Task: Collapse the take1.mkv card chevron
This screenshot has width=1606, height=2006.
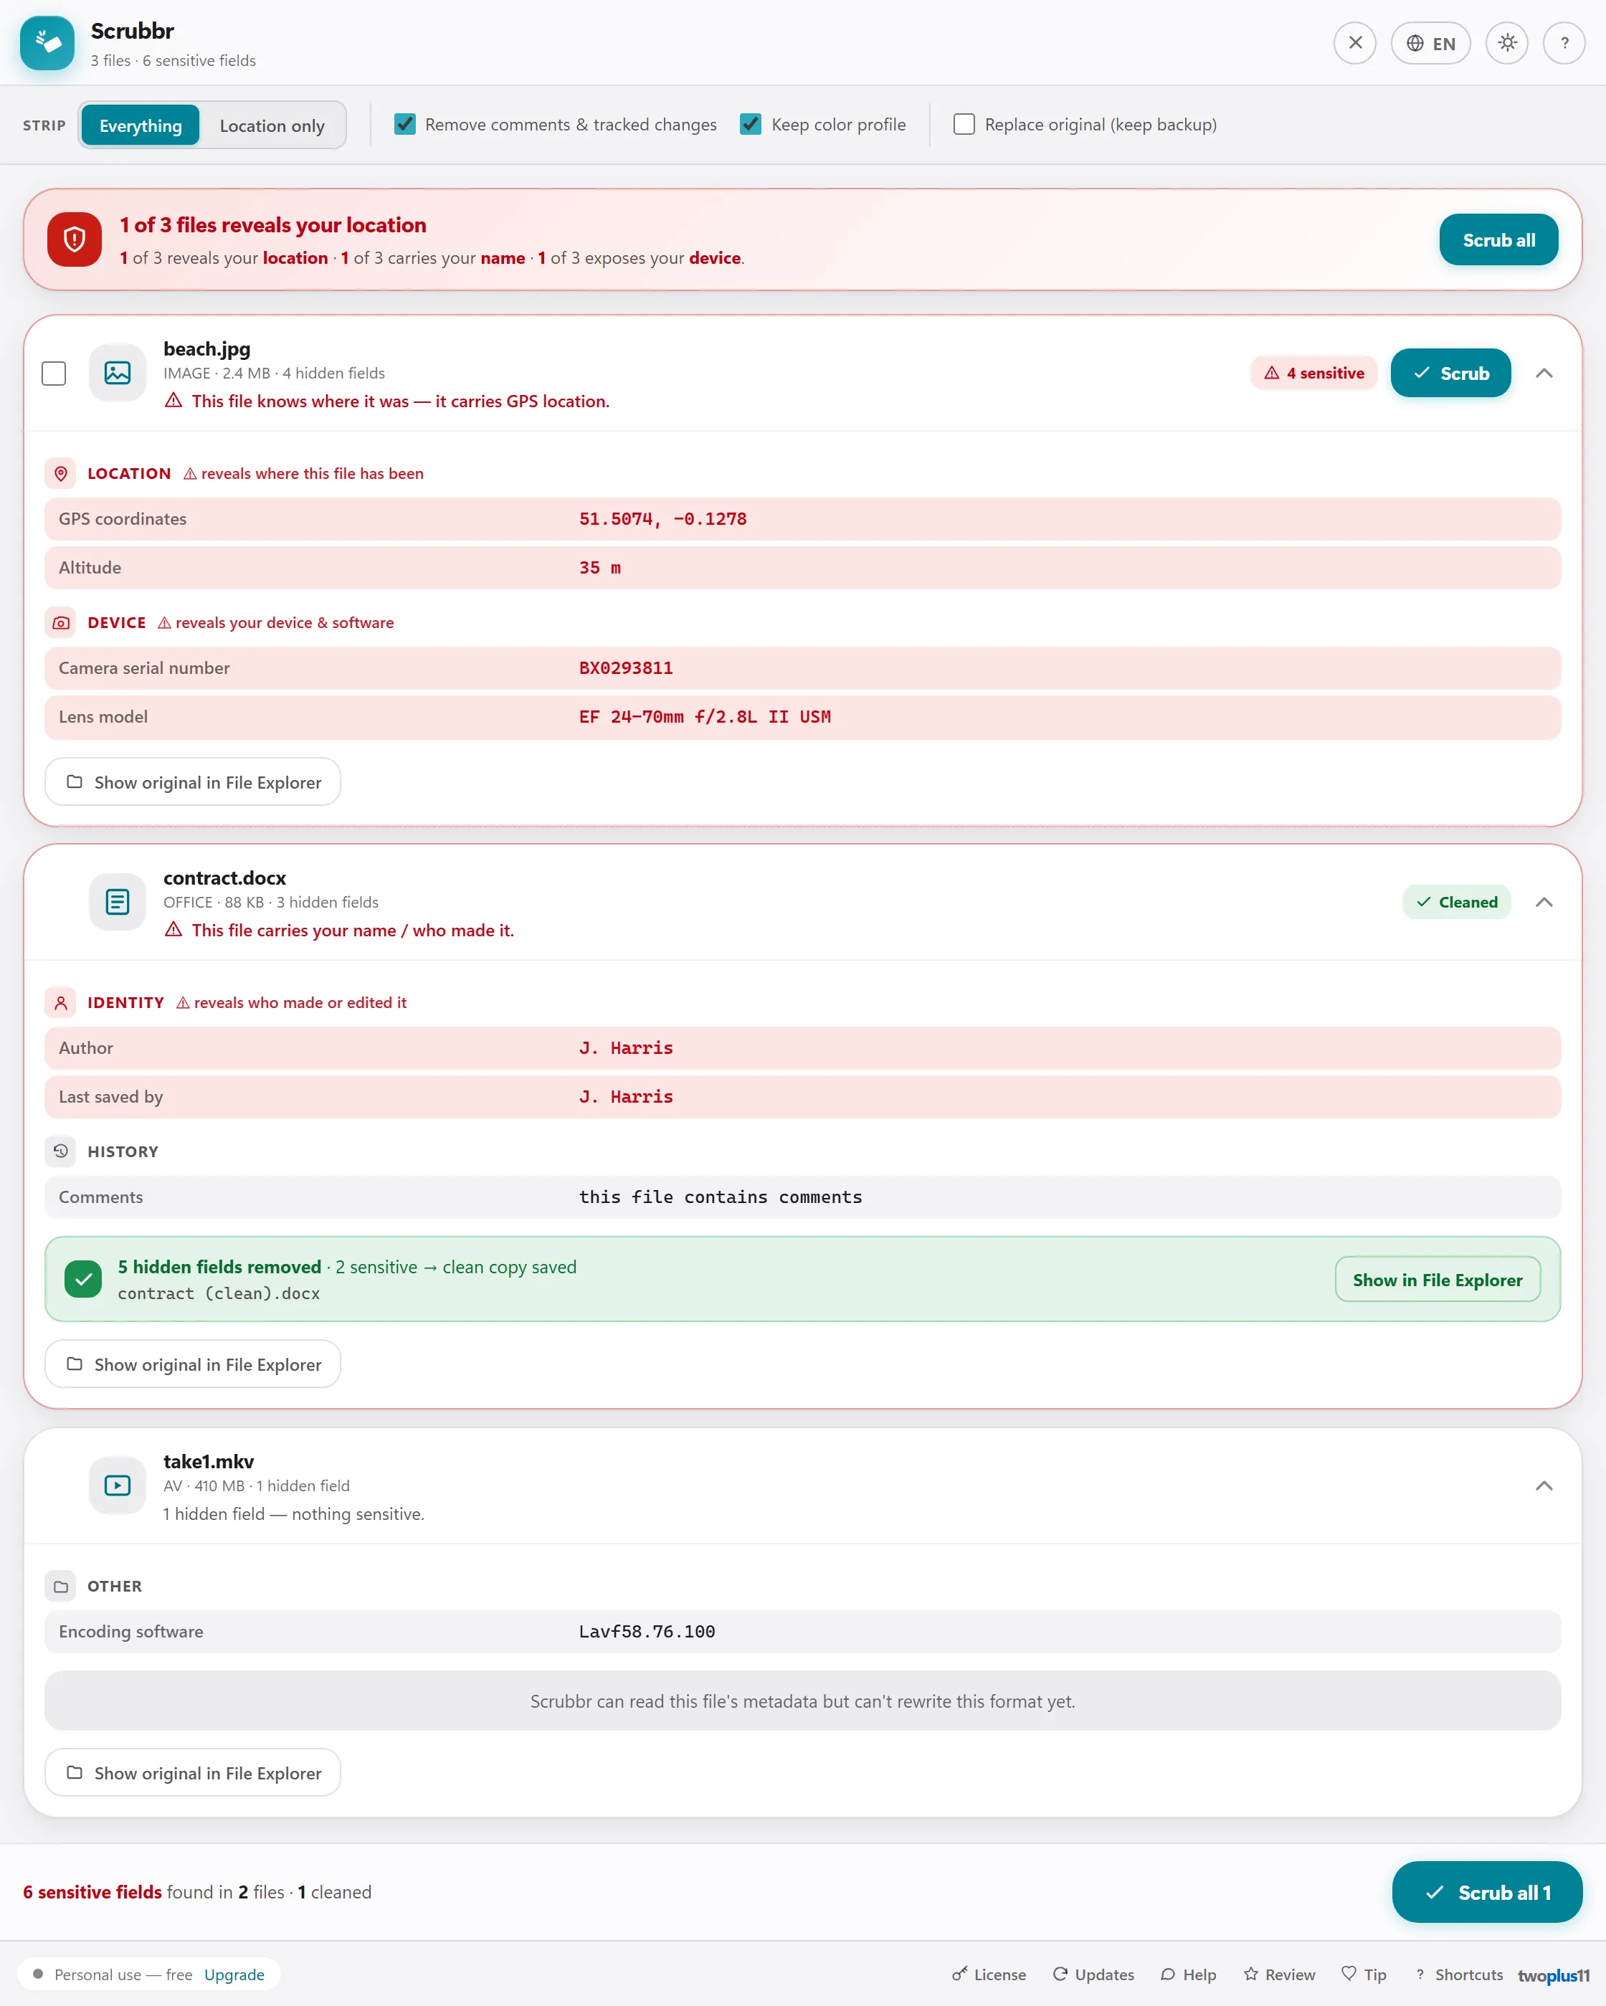Action: pyautogui.click(x=1544, y=1485)
